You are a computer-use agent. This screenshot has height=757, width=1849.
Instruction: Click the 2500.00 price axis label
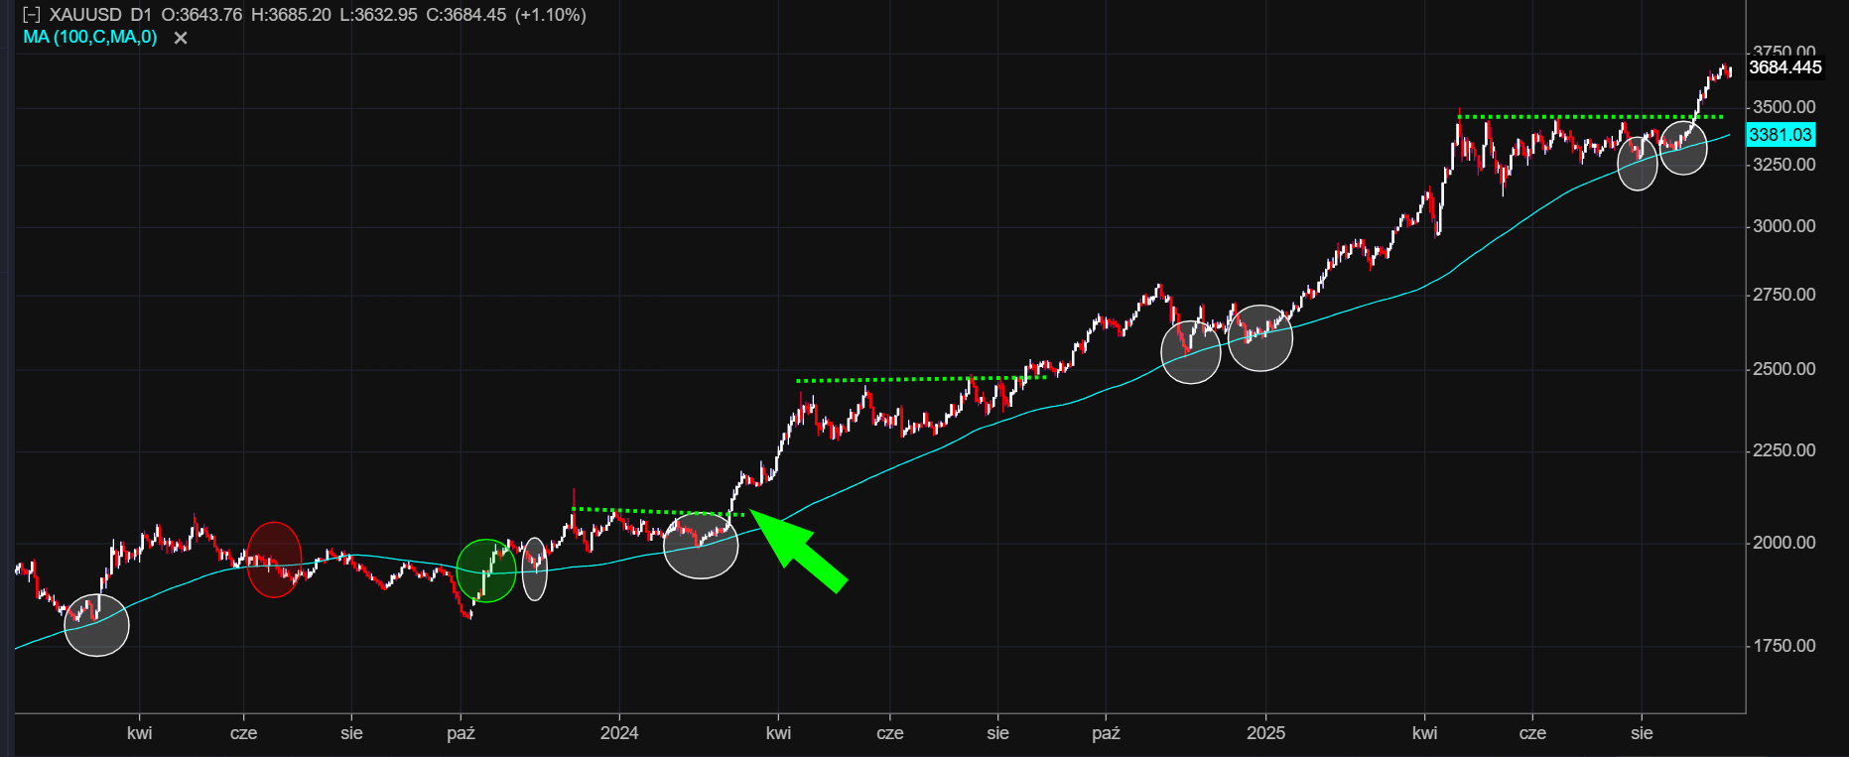(1783, 369)
